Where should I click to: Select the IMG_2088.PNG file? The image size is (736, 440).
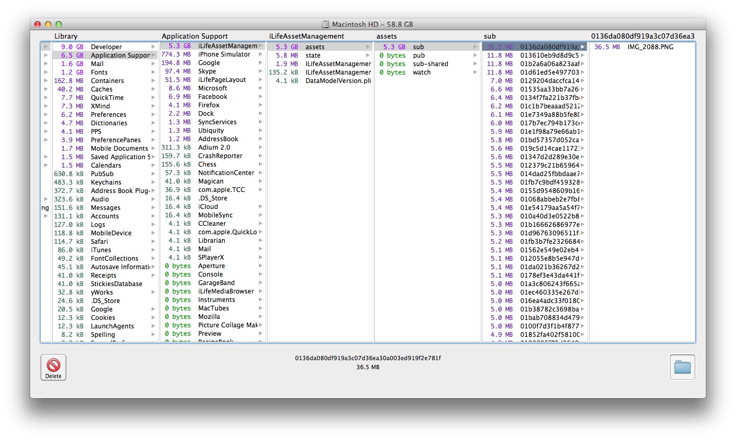(650, 47)
